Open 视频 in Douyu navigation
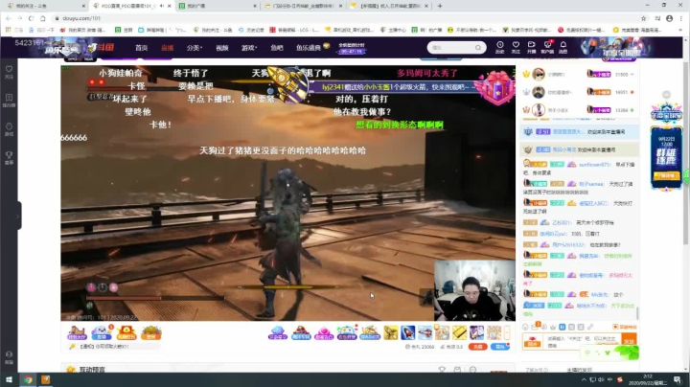The width and height of the screenshot is (690, 387). (221, 48)
